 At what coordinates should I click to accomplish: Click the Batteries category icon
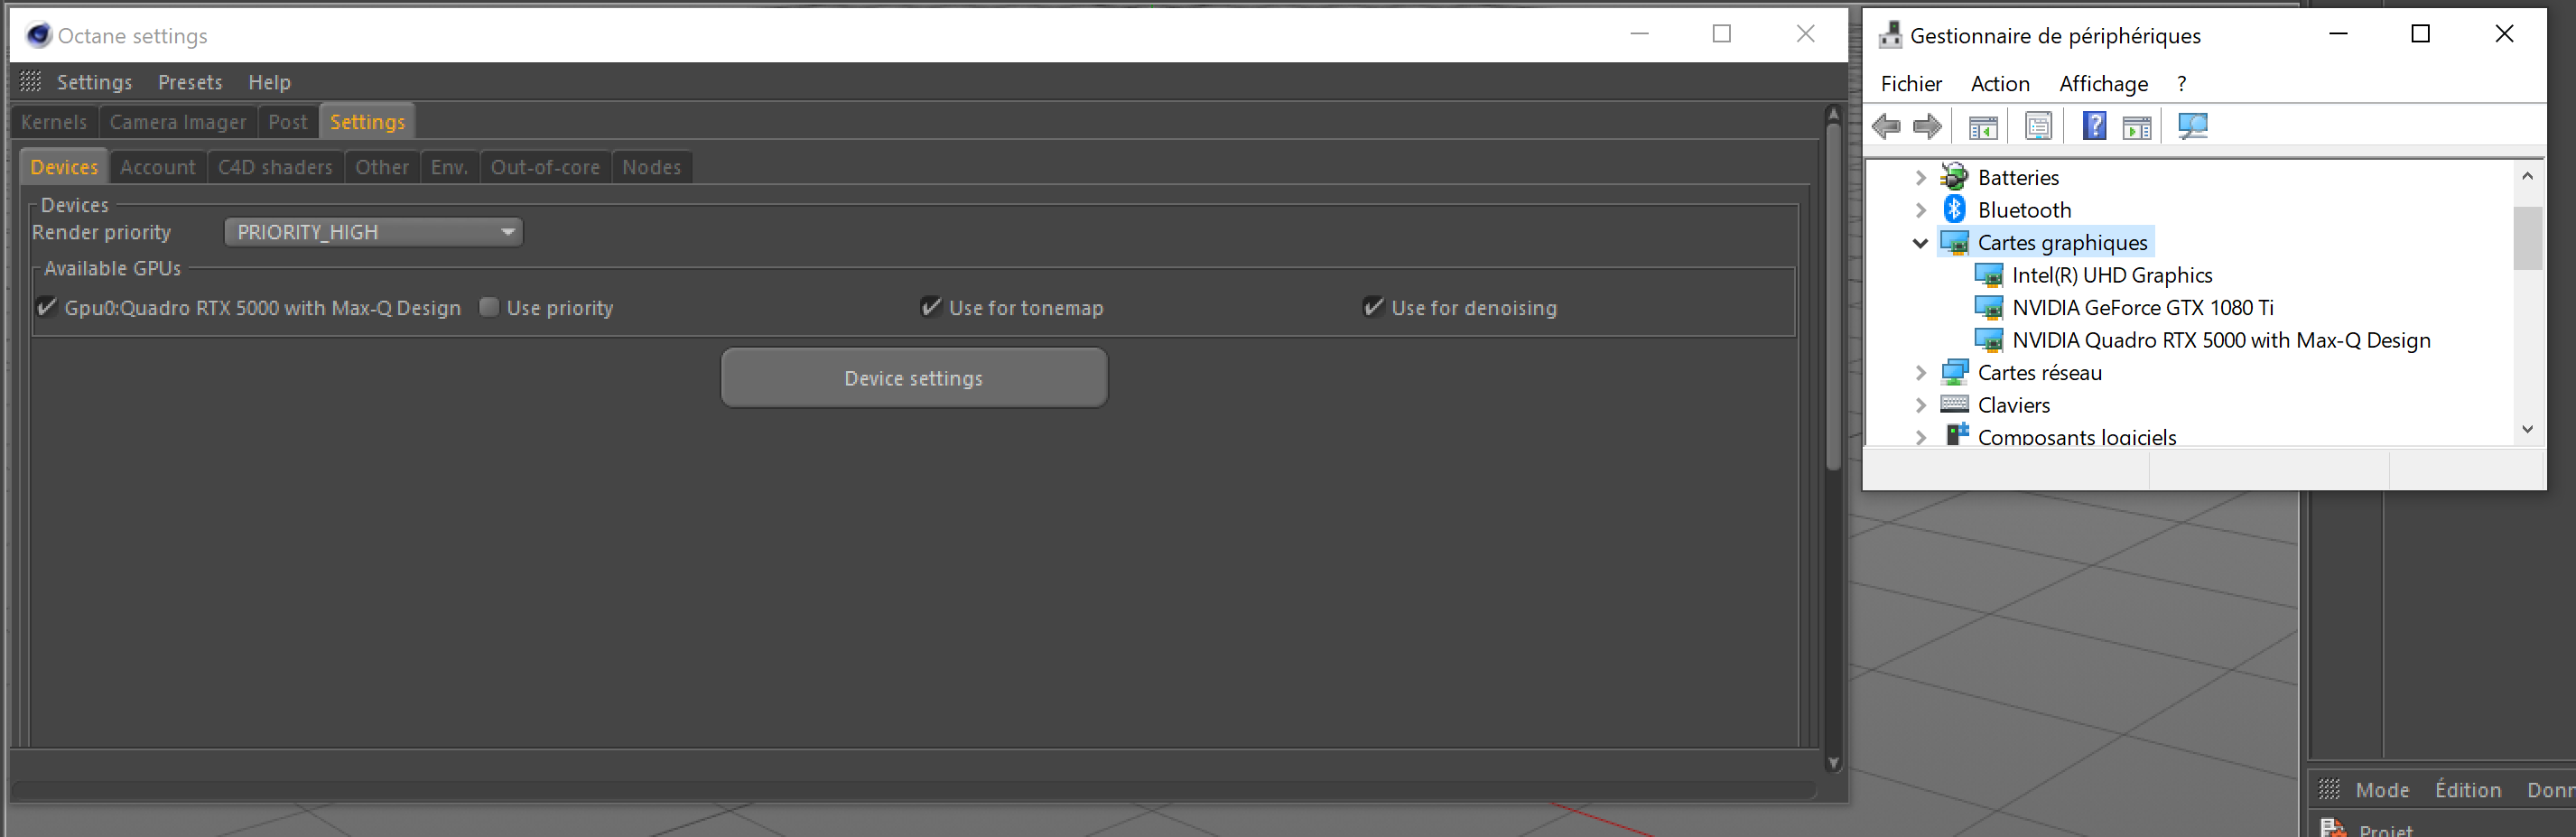[1954, 177]
